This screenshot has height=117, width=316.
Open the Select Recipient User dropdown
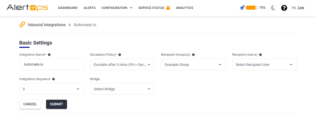(x=264, y=65)
